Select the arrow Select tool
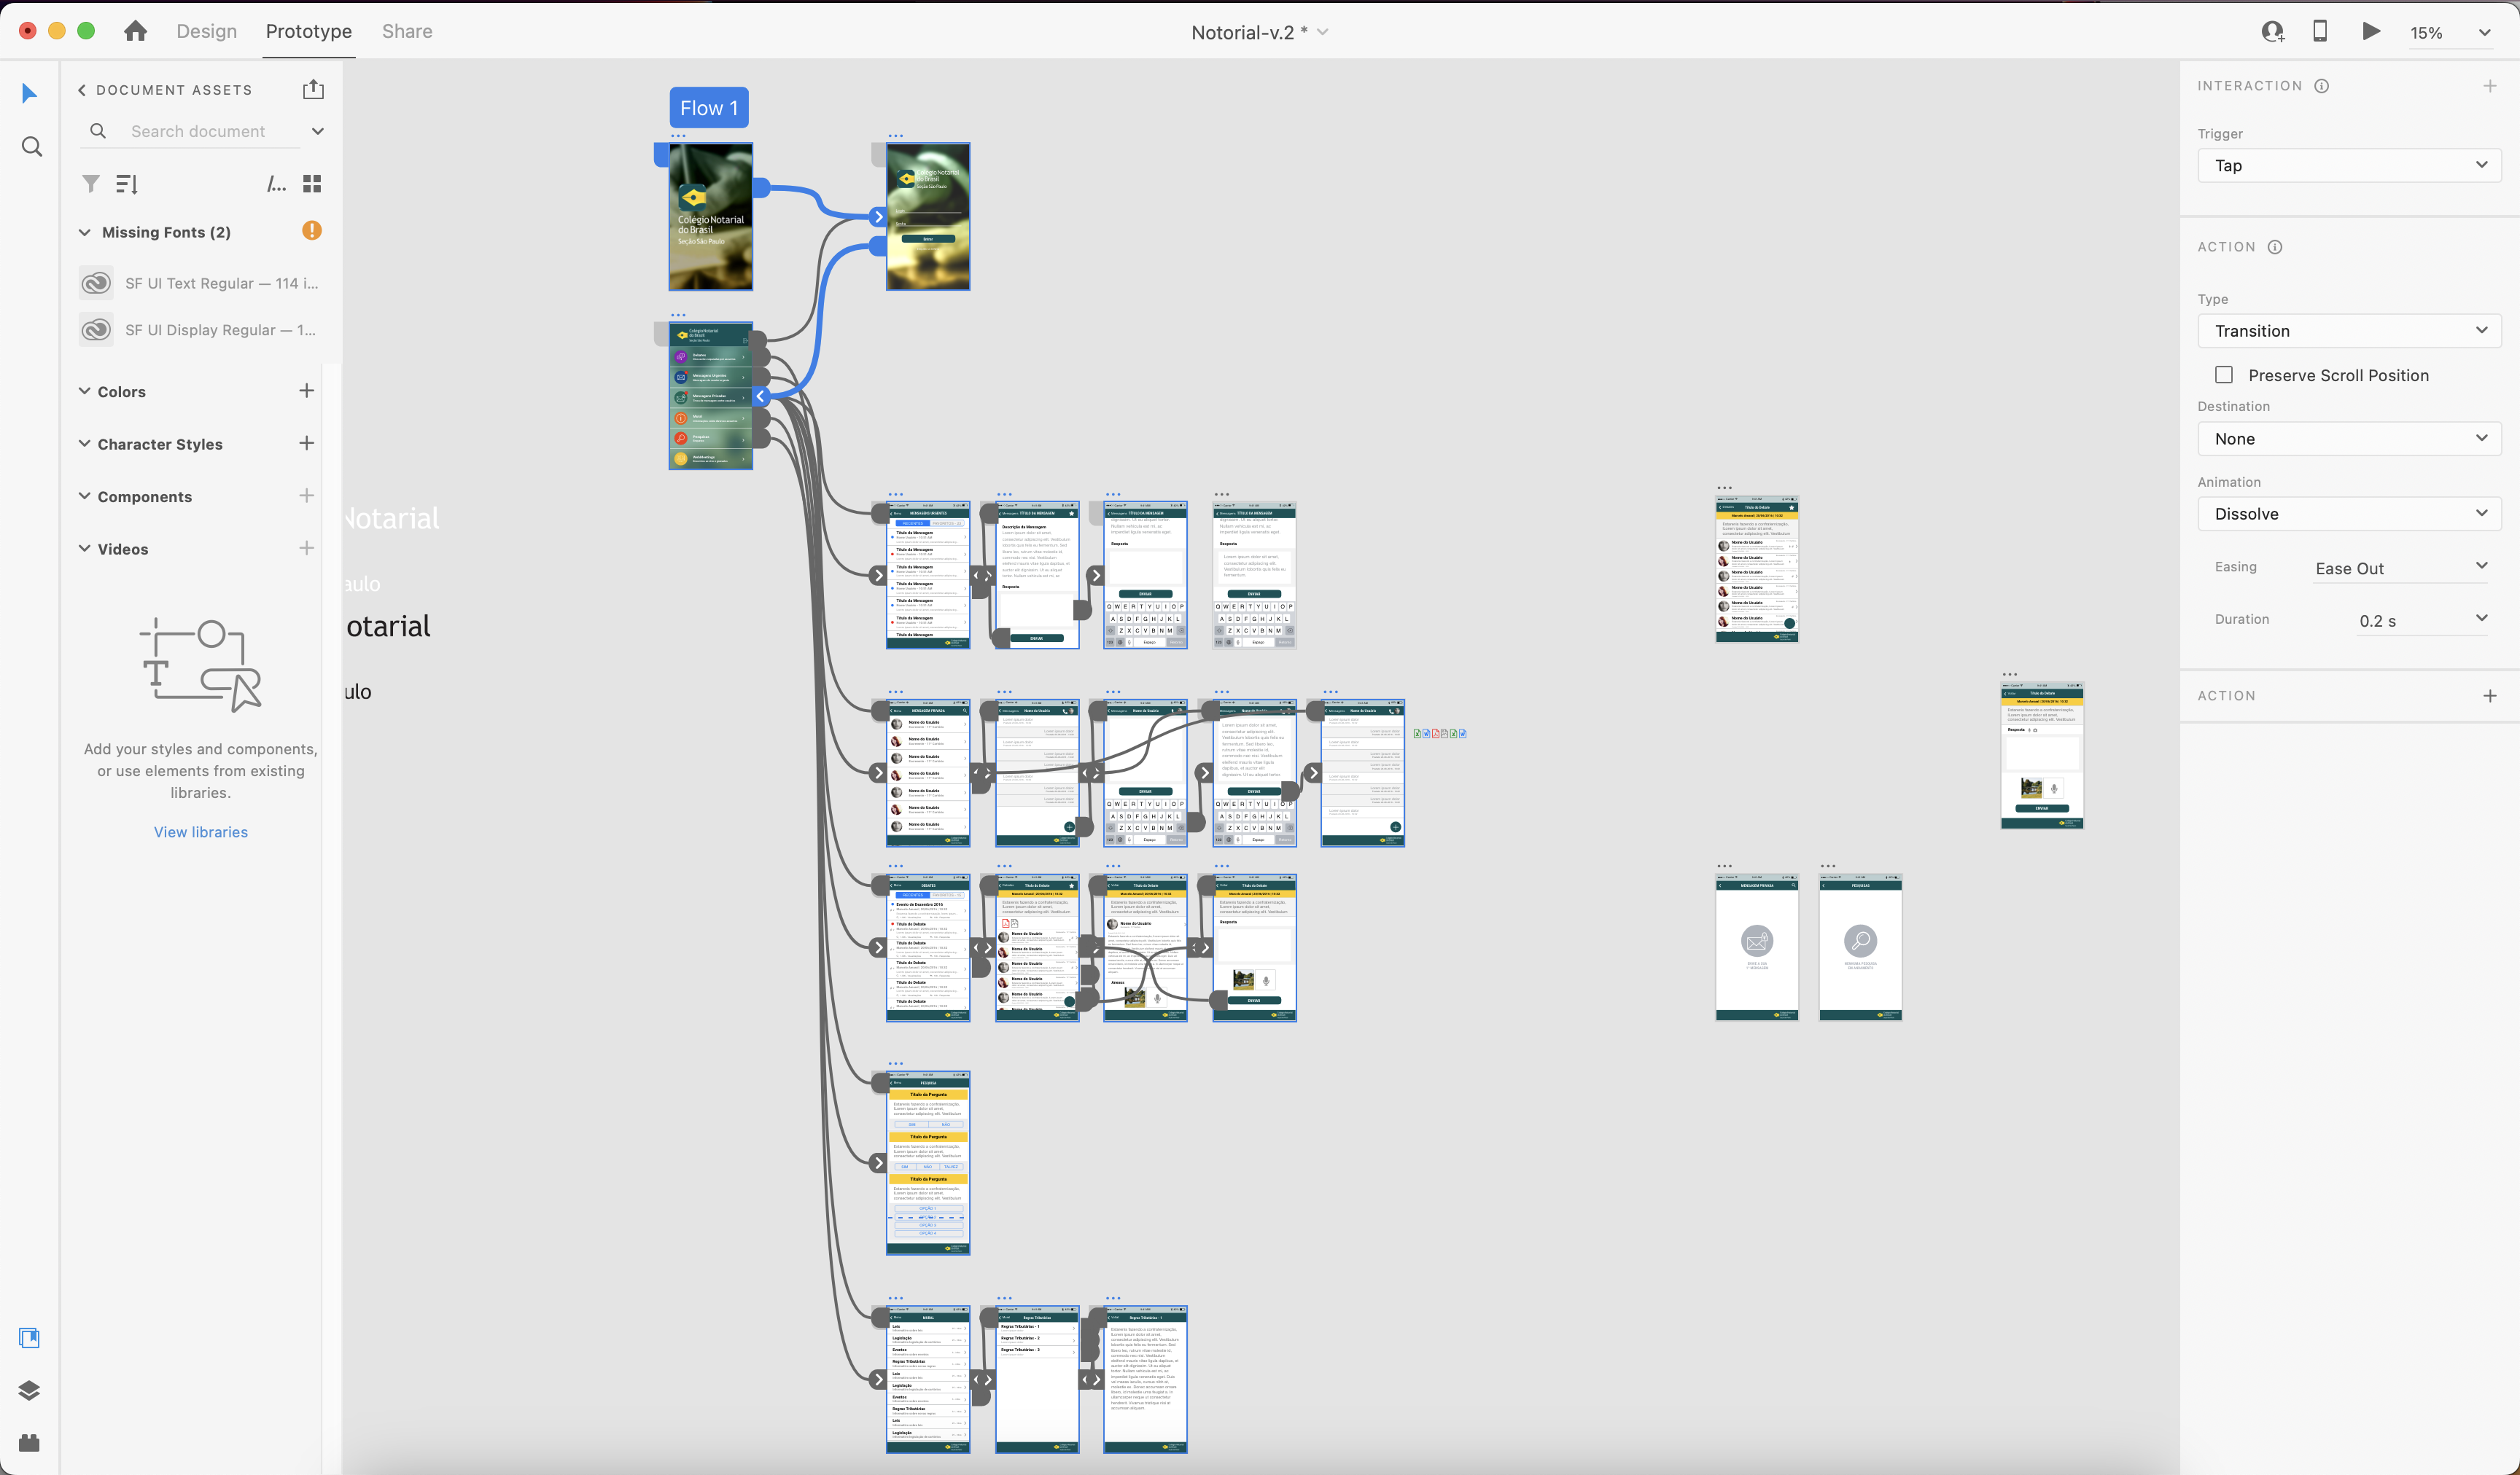 pyautogui.click(x=29, y=94)
